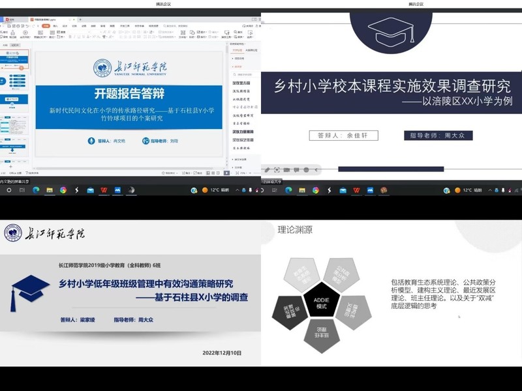
Task: Open WPS Office icon in top-right taskbar
Action: click(357, 190)
